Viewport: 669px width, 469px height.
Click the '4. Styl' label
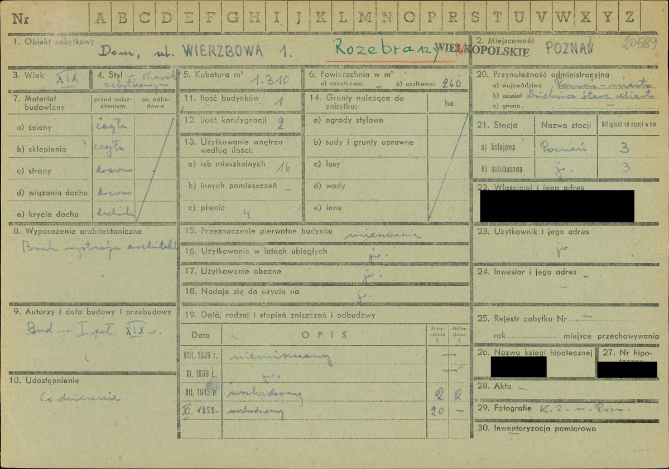point(110,75)
